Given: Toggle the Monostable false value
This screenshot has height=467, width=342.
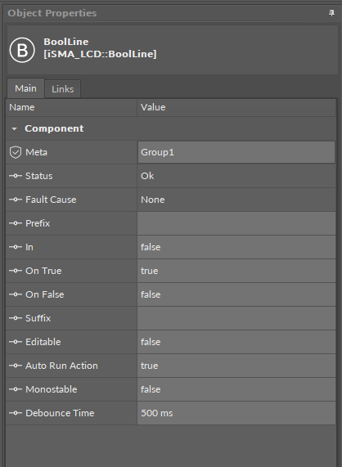Looking at the screenshot, I should click(x=236, y=389).
